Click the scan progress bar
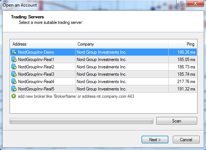Viewport: 206px width, 150px height. point(81,121)
